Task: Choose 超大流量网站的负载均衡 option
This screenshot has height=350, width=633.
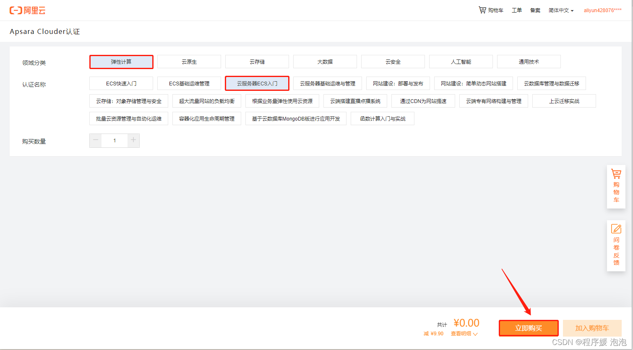Action: tap(207, 101)
